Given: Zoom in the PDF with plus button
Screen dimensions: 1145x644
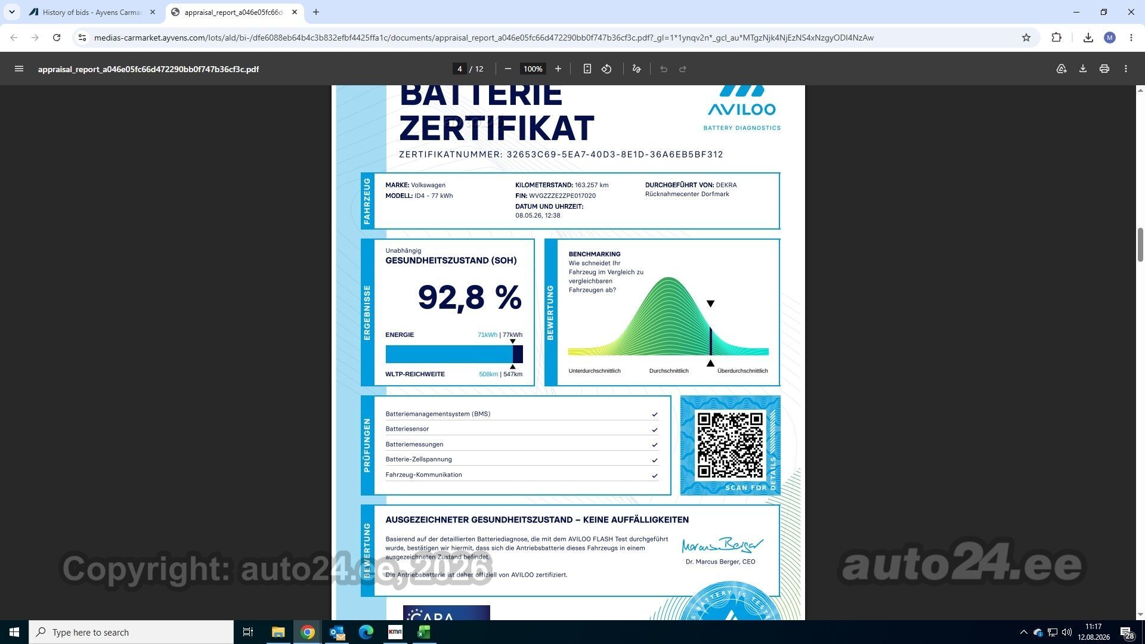Looking at the screenshot, I should 558,69.
